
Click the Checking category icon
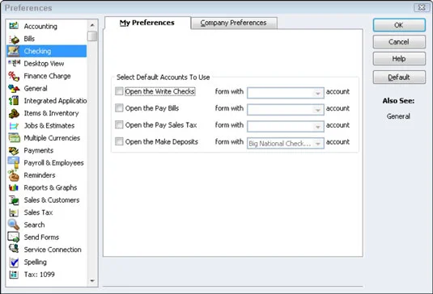(14, 51)
